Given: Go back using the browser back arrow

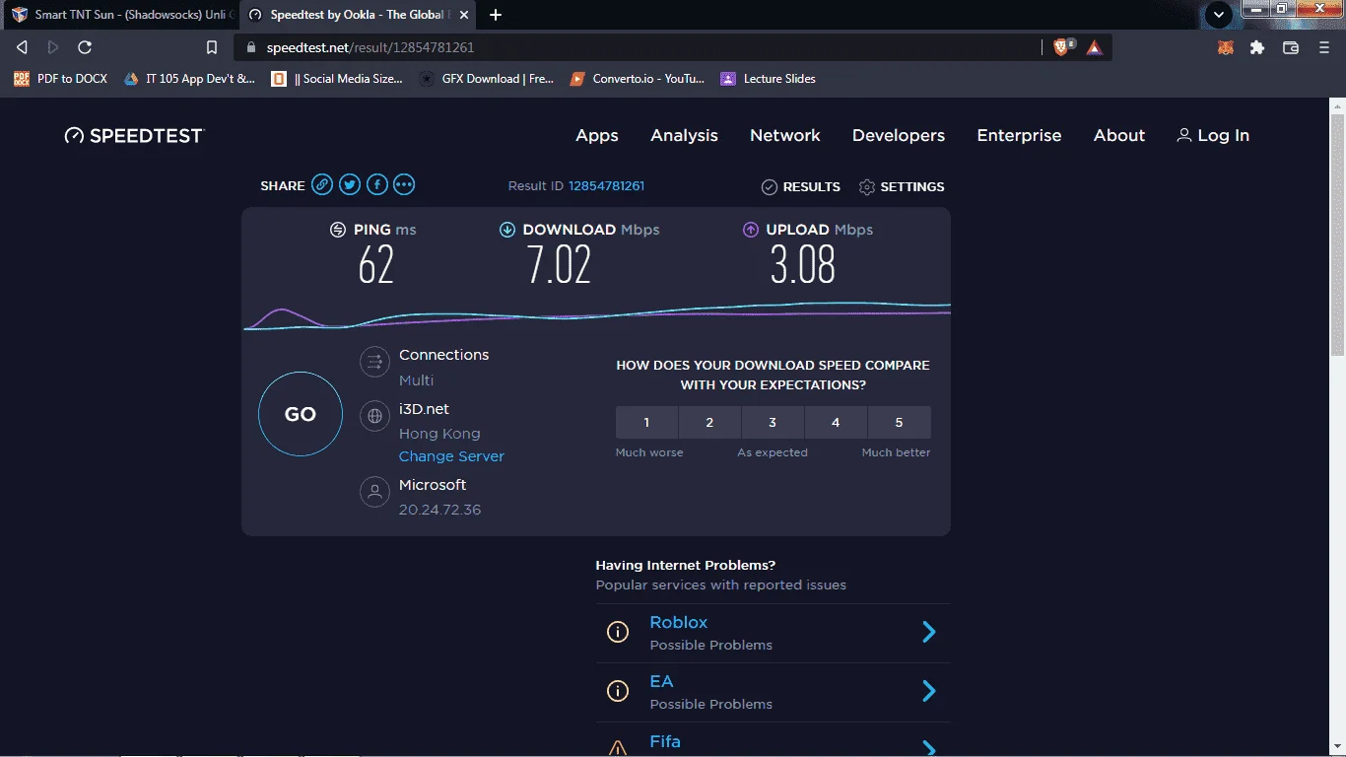Looking at the screenshot, I should click(23, 47).
